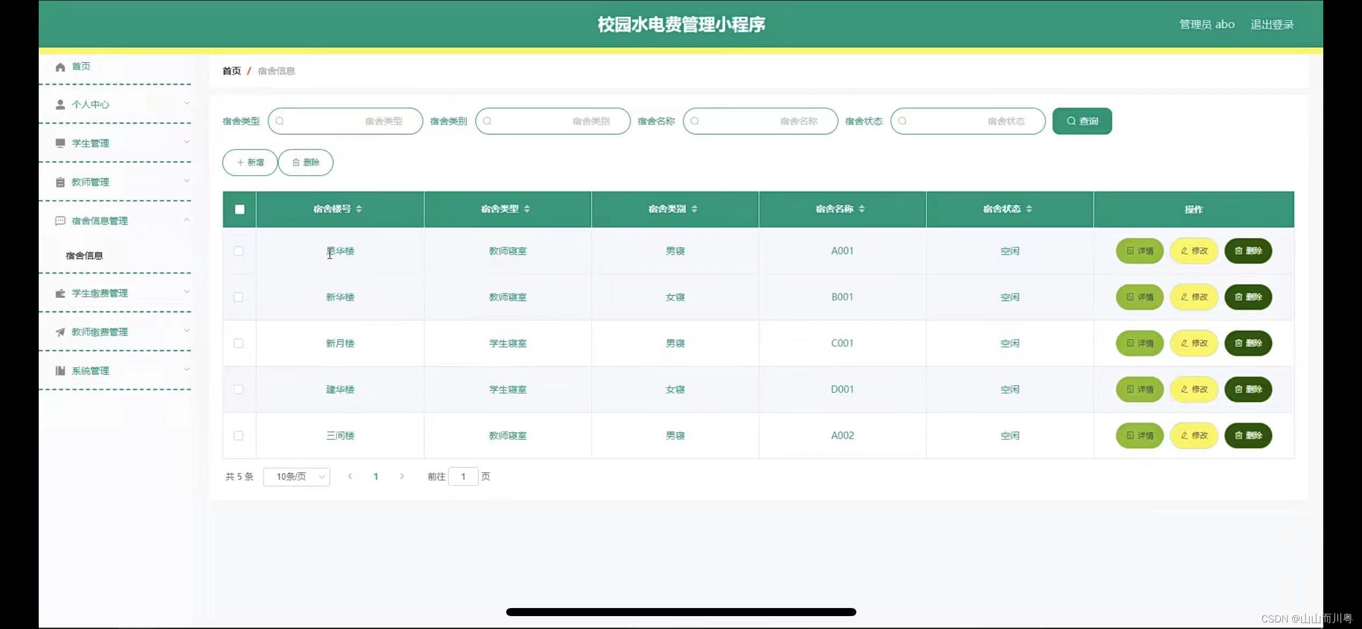This screenshot has height=629, width=1362.
Task: Toggle checkbox for 新华楼 row
Action: pyautogui.click(x=239, y=297)
